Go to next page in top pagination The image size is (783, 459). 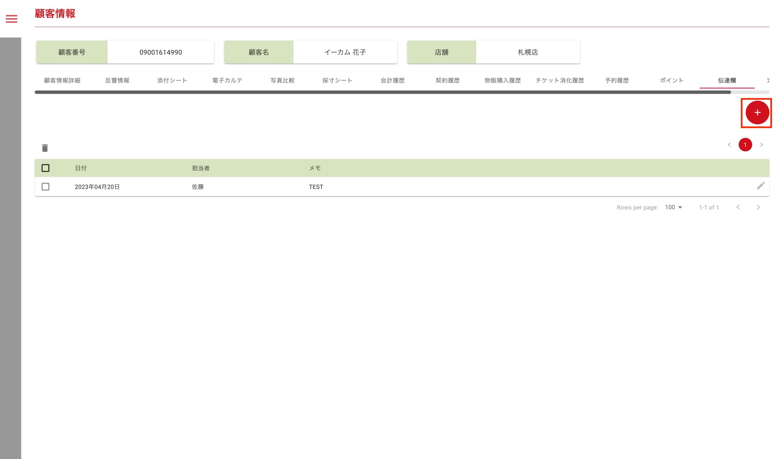pyautogui.click(x=761, y=145)
